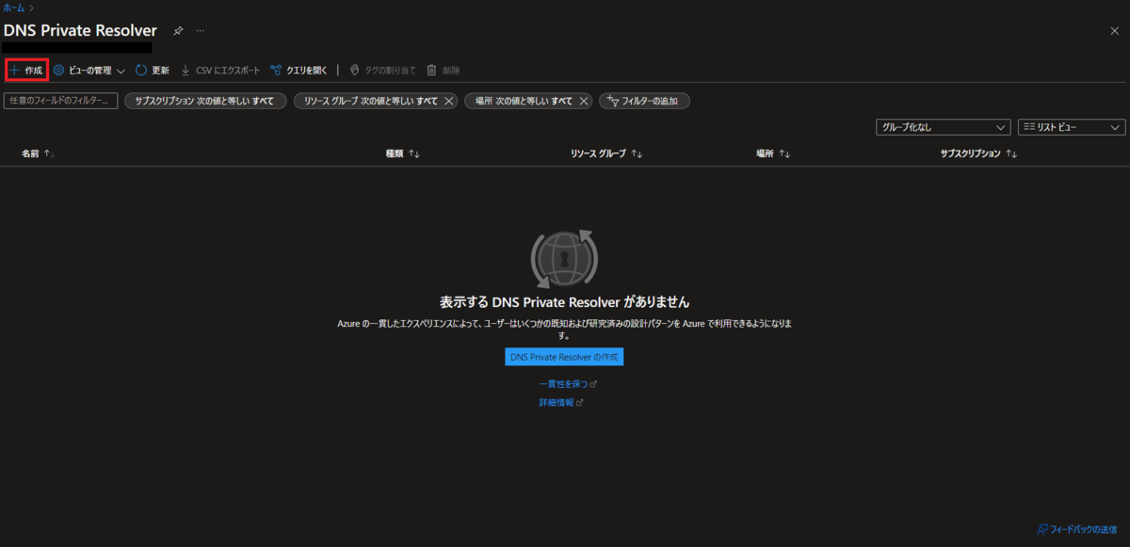
Task: Open the サブスクリプション filter pill
Action: click(x=205, y=101)
